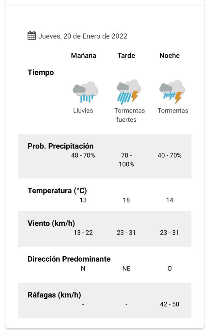212x335 pixels.
Task: Click the morning wind value 13 - 22
Action: (x=83, y=233)
